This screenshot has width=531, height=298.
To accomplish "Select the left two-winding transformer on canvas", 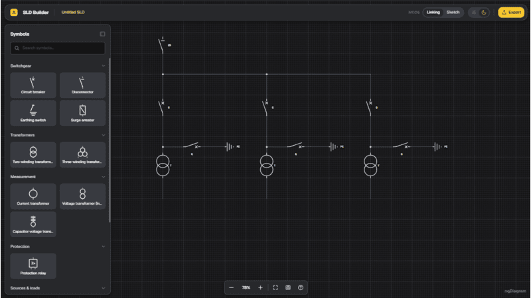I will click(163, 166).
